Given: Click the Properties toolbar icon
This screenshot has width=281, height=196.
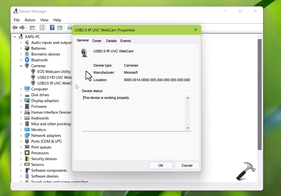Looking at the screenshot, I should [42, 28].
